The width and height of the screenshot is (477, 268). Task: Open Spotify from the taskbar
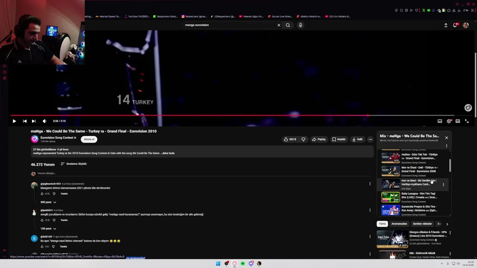click(x=243, y=264)
